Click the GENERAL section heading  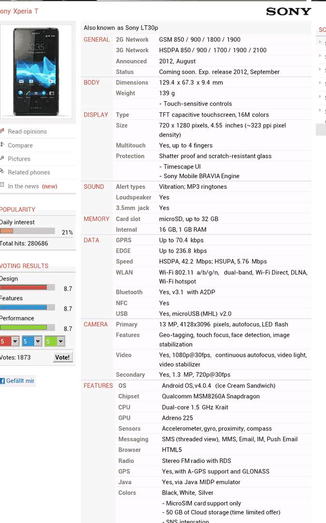point(97,40)
